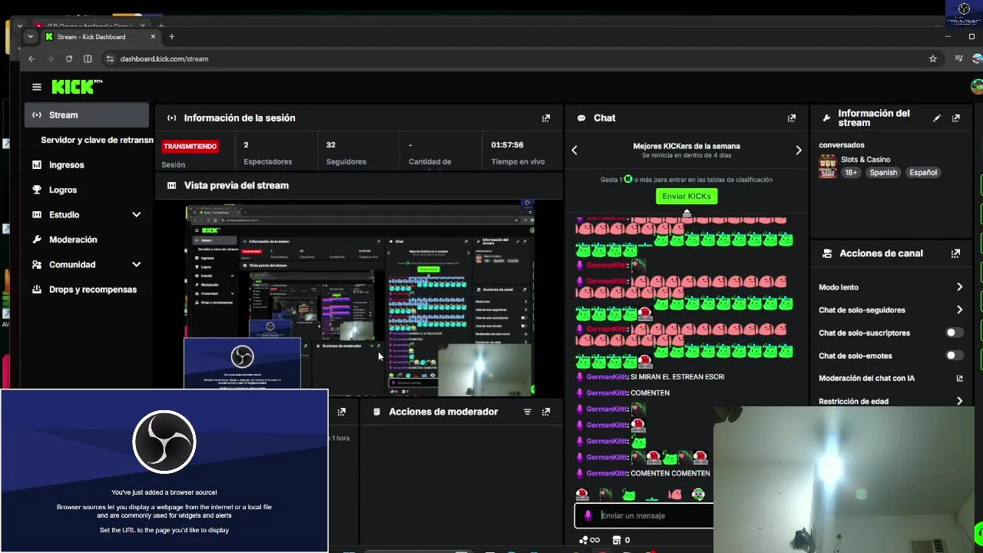Expand the Restricción de edad options

click(x=960, y=401)
